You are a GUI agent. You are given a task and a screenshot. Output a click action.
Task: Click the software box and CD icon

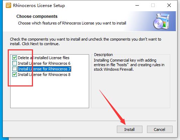162,21
